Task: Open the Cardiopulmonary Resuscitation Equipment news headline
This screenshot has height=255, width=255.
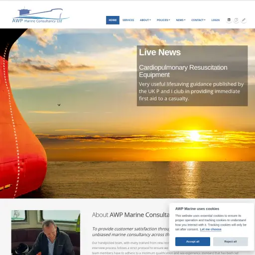Action: [x=183, y=71]
